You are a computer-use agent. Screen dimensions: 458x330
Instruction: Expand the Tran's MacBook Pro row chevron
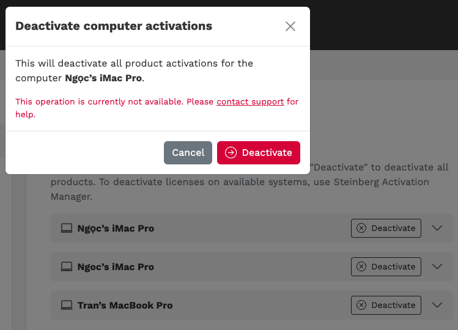(x=437, y=306)
